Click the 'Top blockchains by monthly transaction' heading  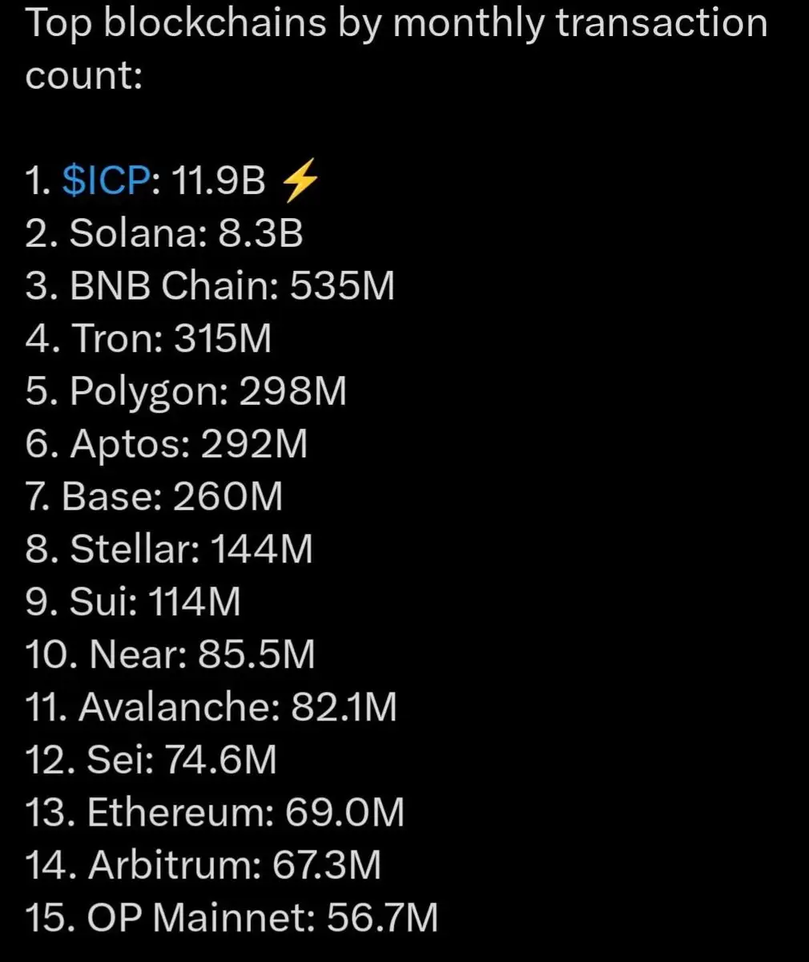coord(396,25)
